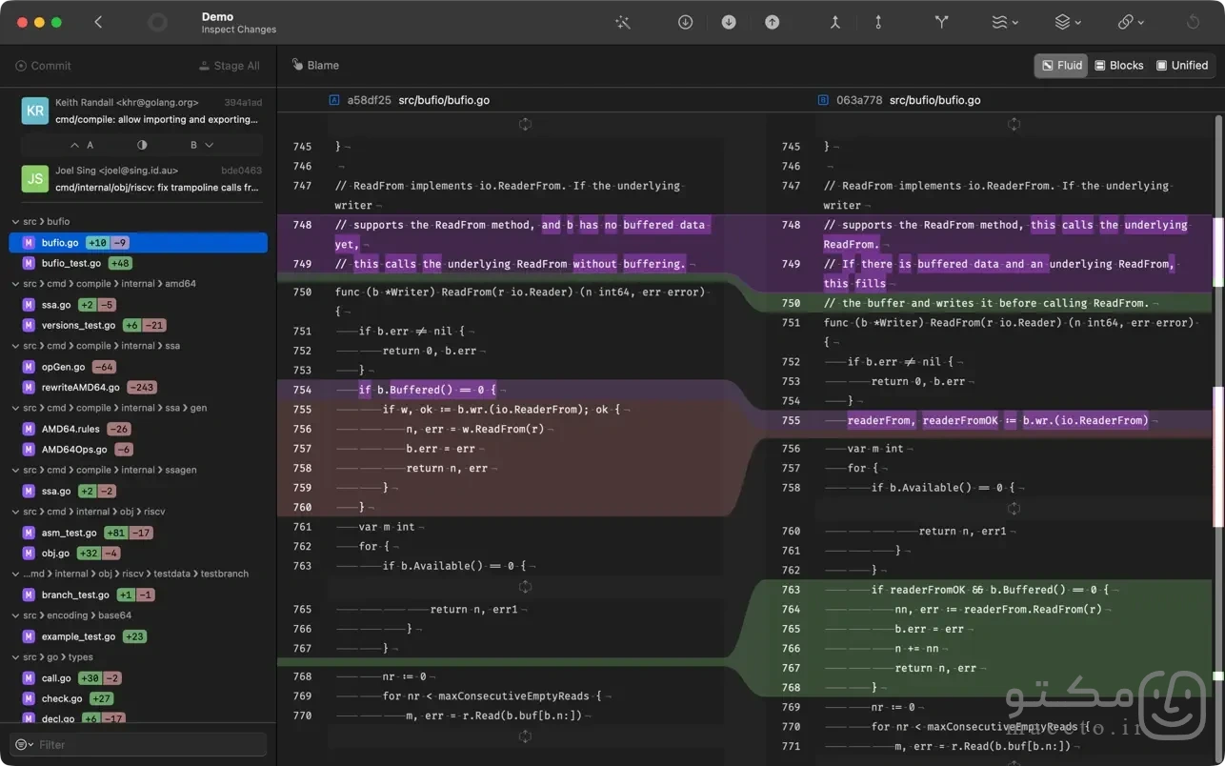
Task: Open the wavy lines dropdown in toolbar
Action: click(x=1005, y=22)
